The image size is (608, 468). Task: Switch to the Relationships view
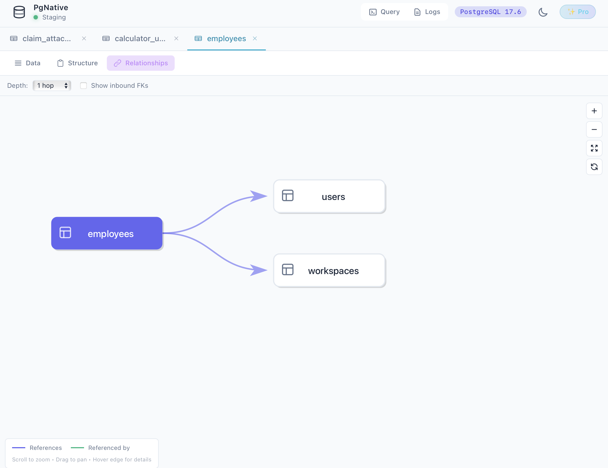pos(141,63)
